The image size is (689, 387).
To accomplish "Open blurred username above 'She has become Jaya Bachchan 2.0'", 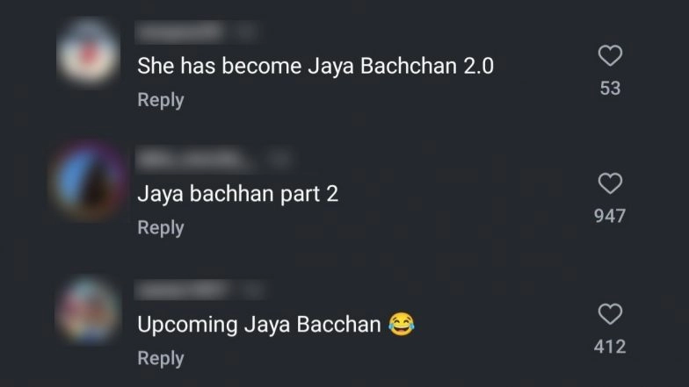I will [179, 32].
